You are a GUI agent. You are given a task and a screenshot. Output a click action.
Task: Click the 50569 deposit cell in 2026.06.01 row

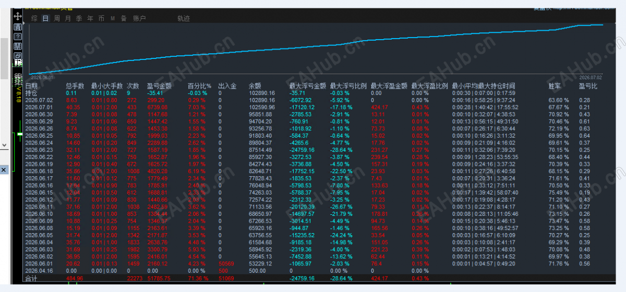(226, 264)
